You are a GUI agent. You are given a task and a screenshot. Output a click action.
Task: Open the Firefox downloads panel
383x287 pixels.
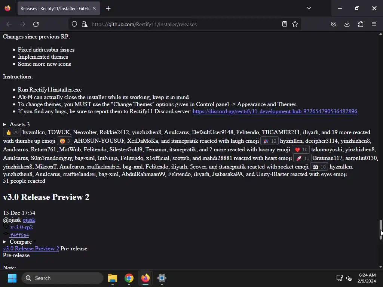(x=347, y=24)
